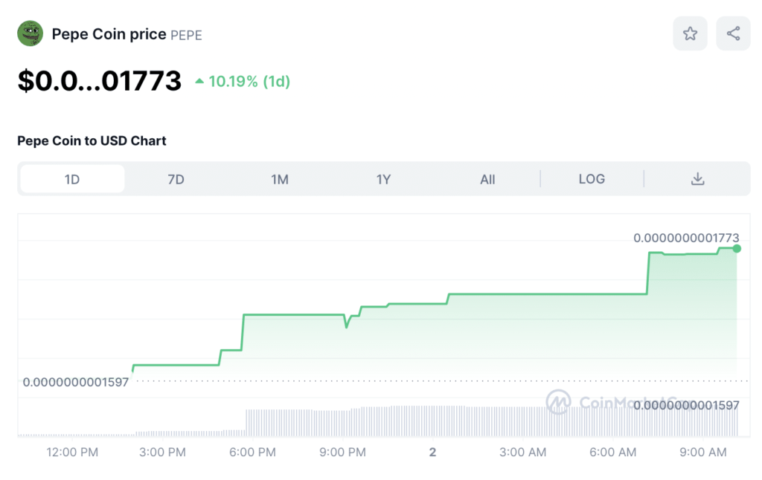Click the 6:00 PM time axis label
The width and height of the screenshot is (762, 480).
[x=254, y=452]
